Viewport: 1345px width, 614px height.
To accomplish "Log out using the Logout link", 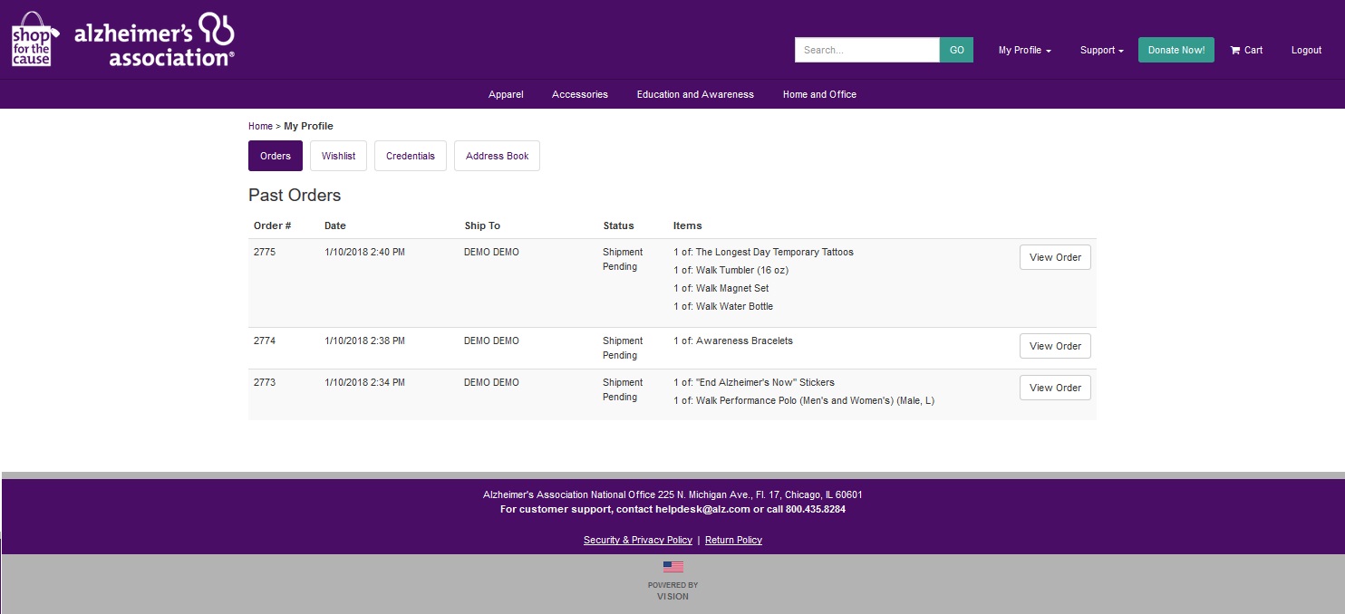I will tap(1306, 51).
